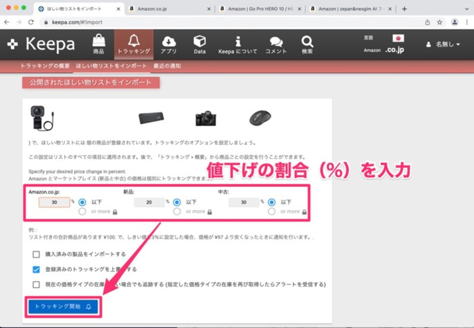Viewport: 474px width, 328px height.
Task: Open the Chrome profile avatar
Action: [455, 22]
